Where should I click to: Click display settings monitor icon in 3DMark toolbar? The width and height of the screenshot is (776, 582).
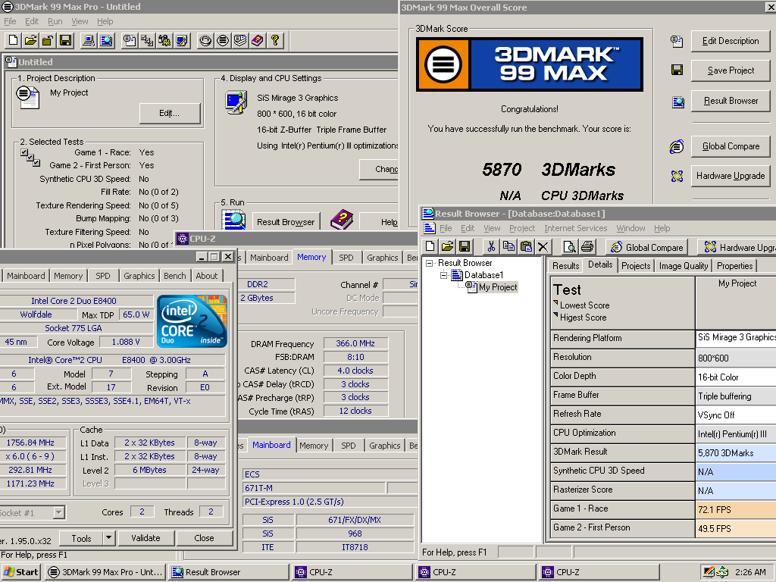coord(182,40)
